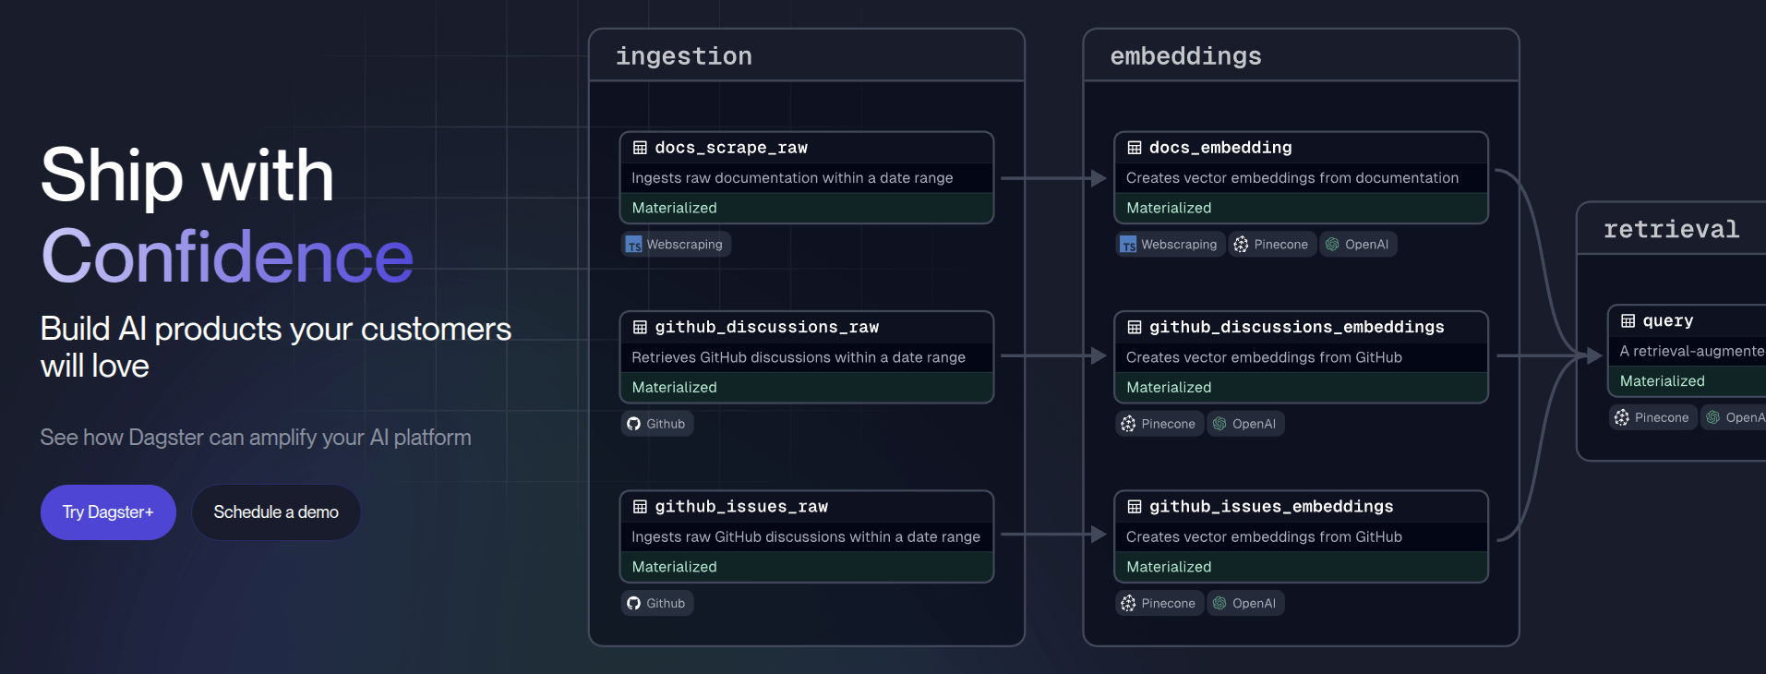Viewport: 1766px width, 674px height.
Task: Click OpenAI icon under github_issues_embeddings
Action: [1219, 603]
